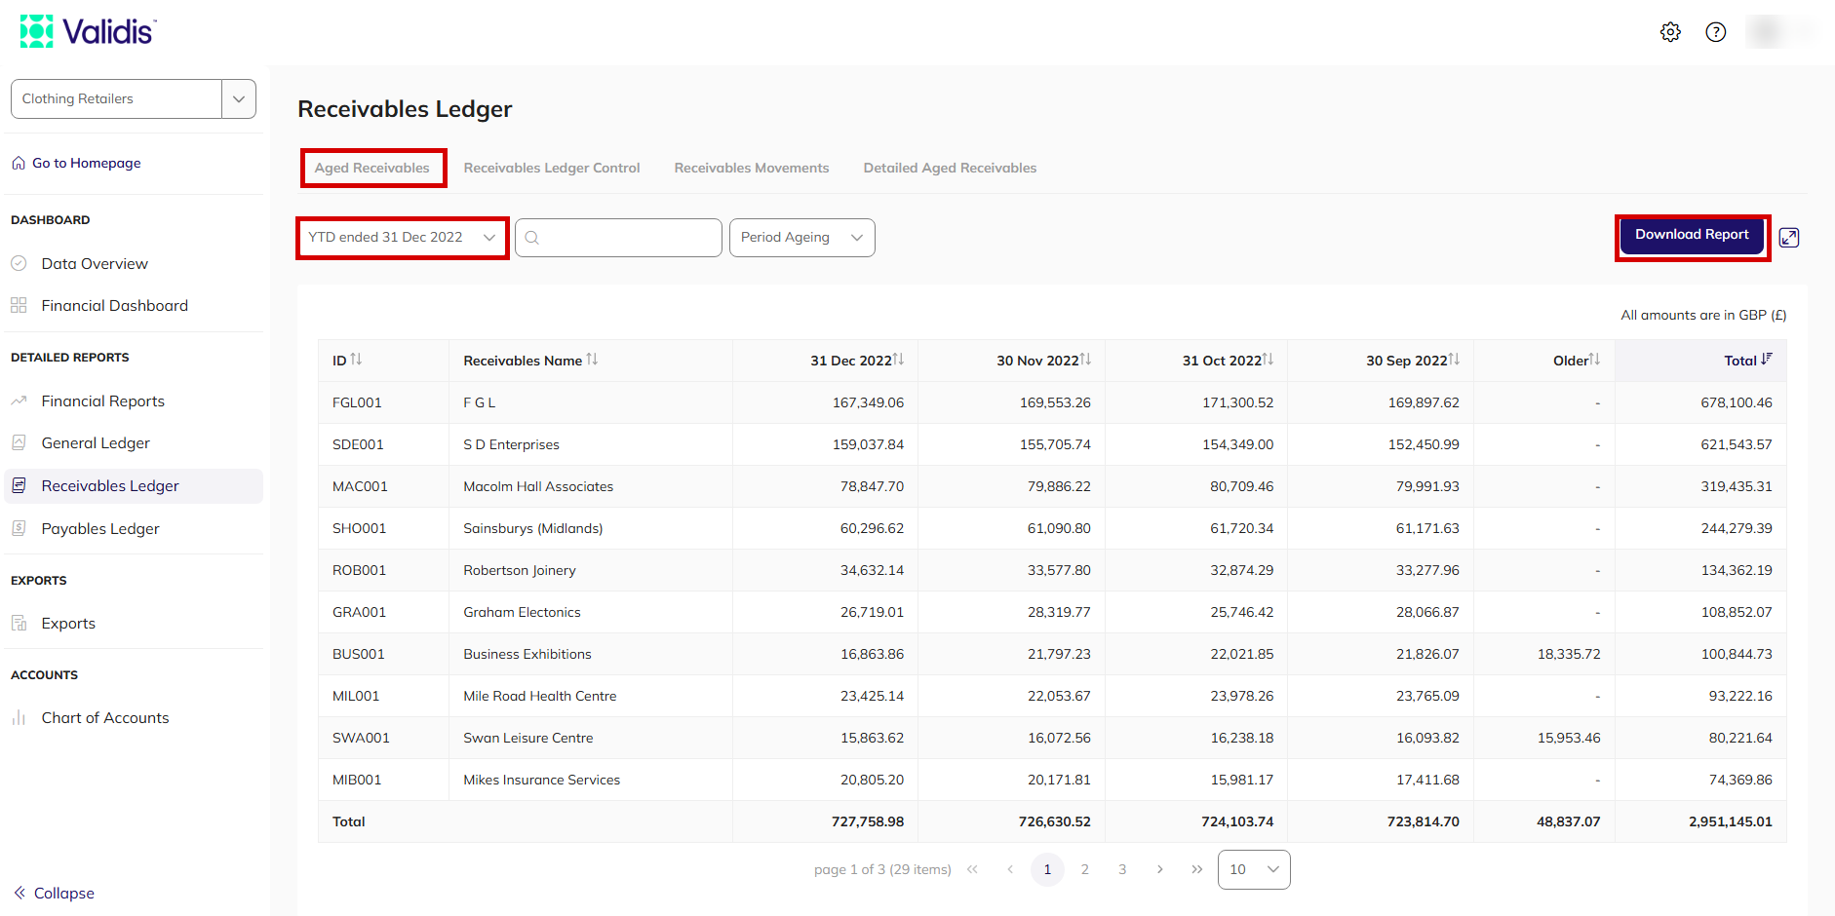Click the expand report fullscreen icon

tap(1789, 238)
